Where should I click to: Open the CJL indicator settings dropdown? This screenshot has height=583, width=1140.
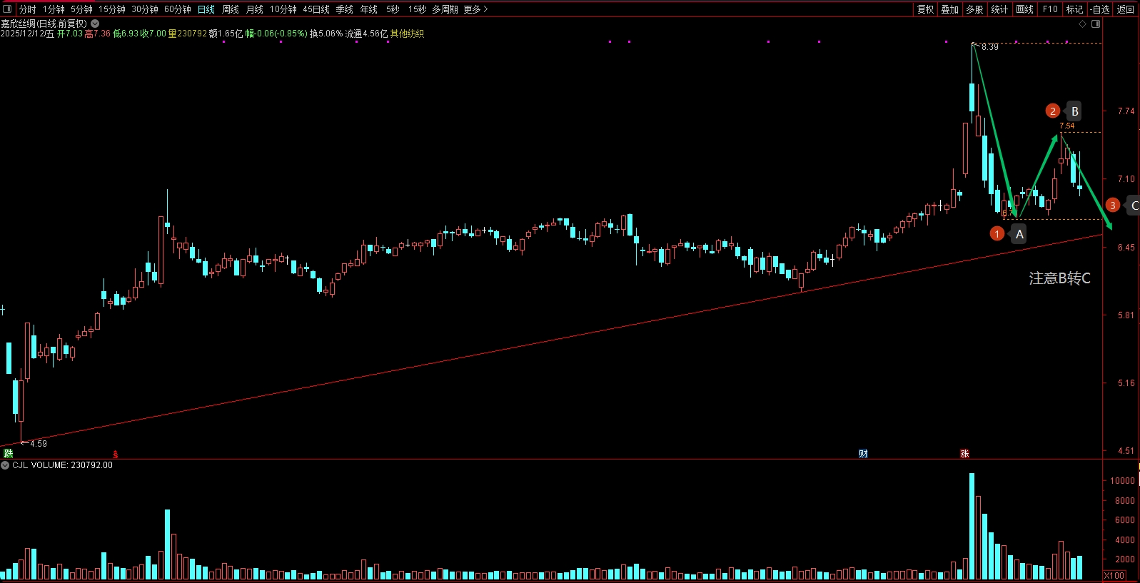coord(5,465)
